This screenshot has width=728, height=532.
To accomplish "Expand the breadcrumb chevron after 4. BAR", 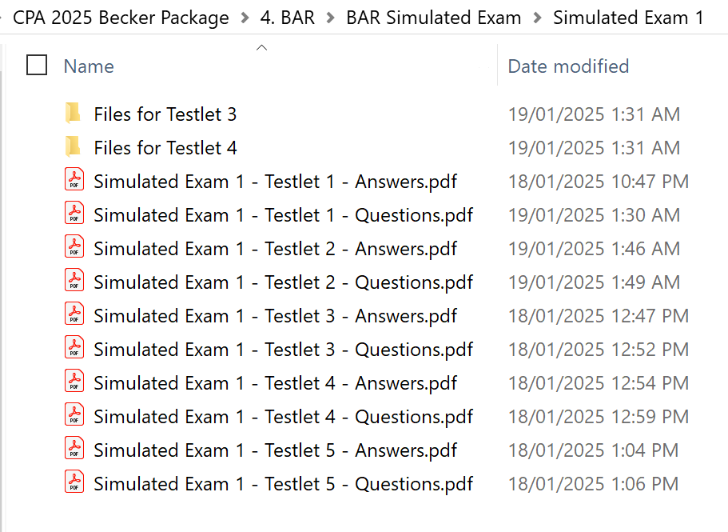I will pyautogui.click(x=328, y=18).
